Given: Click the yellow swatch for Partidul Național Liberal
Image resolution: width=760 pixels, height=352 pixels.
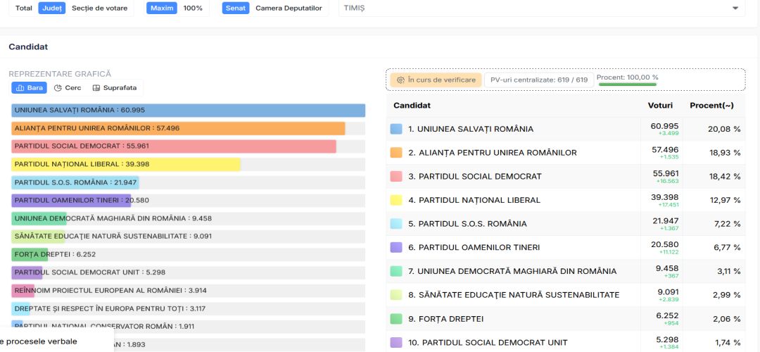Looking at the screenshot, I should click(396, 200).
